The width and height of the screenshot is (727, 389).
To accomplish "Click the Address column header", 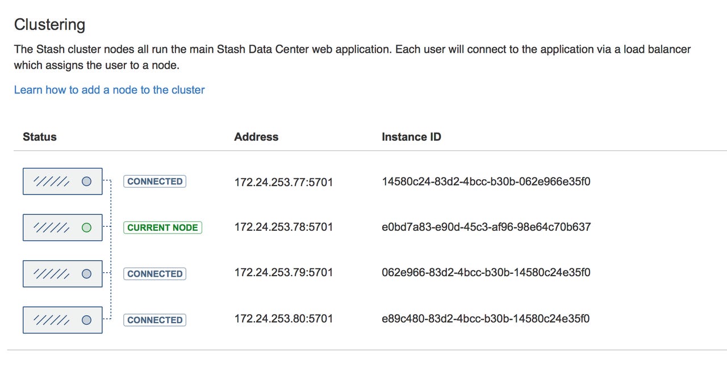I will [256, 137].
